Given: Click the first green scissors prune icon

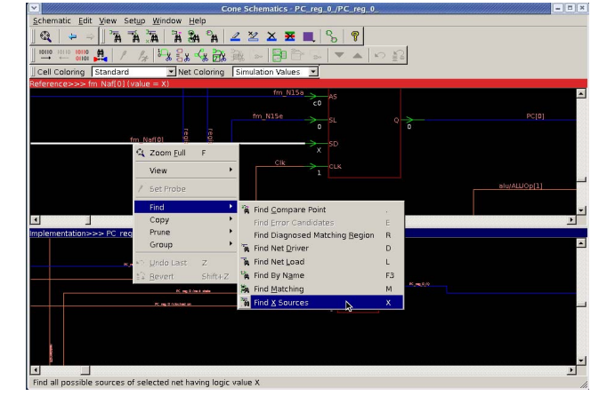Looking at the screenshot, I should (x=165, y=55).
